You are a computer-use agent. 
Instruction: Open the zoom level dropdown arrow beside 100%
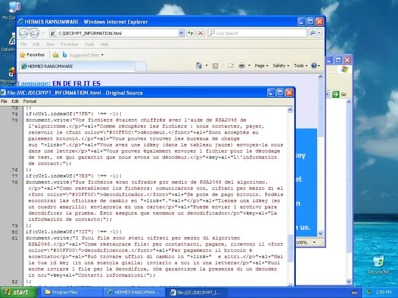tap(314, 243)
